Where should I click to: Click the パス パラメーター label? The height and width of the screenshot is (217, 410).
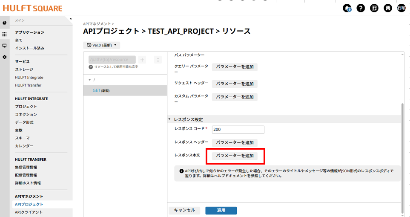pyautogui.click(x=189, y=55)
